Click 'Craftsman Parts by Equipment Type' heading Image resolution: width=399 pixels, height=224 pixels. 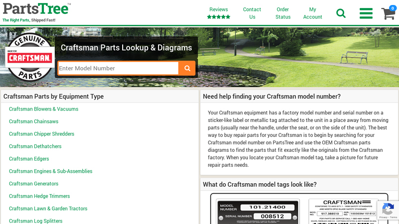point(53,97)
